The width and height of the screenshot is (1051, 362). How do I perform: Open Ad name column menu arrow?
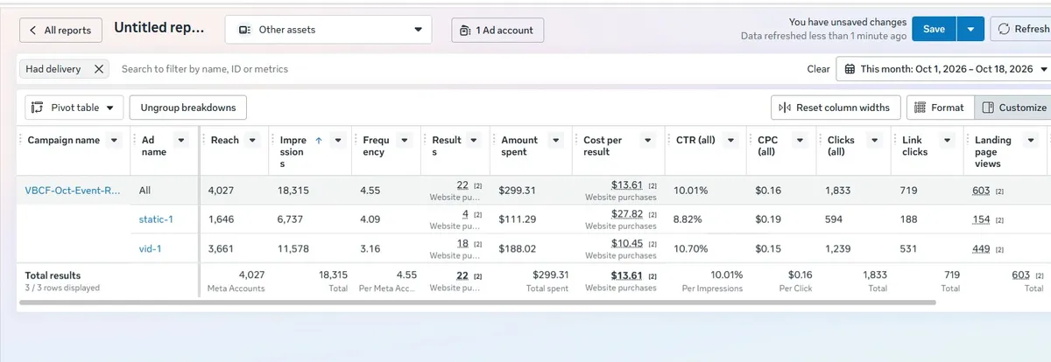coord(180,140)
